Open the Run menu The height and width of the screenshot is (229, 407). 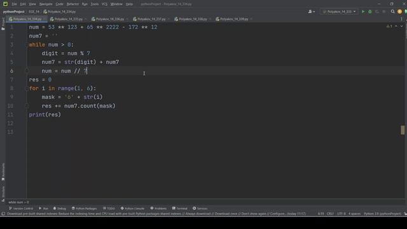click(85, 4)
